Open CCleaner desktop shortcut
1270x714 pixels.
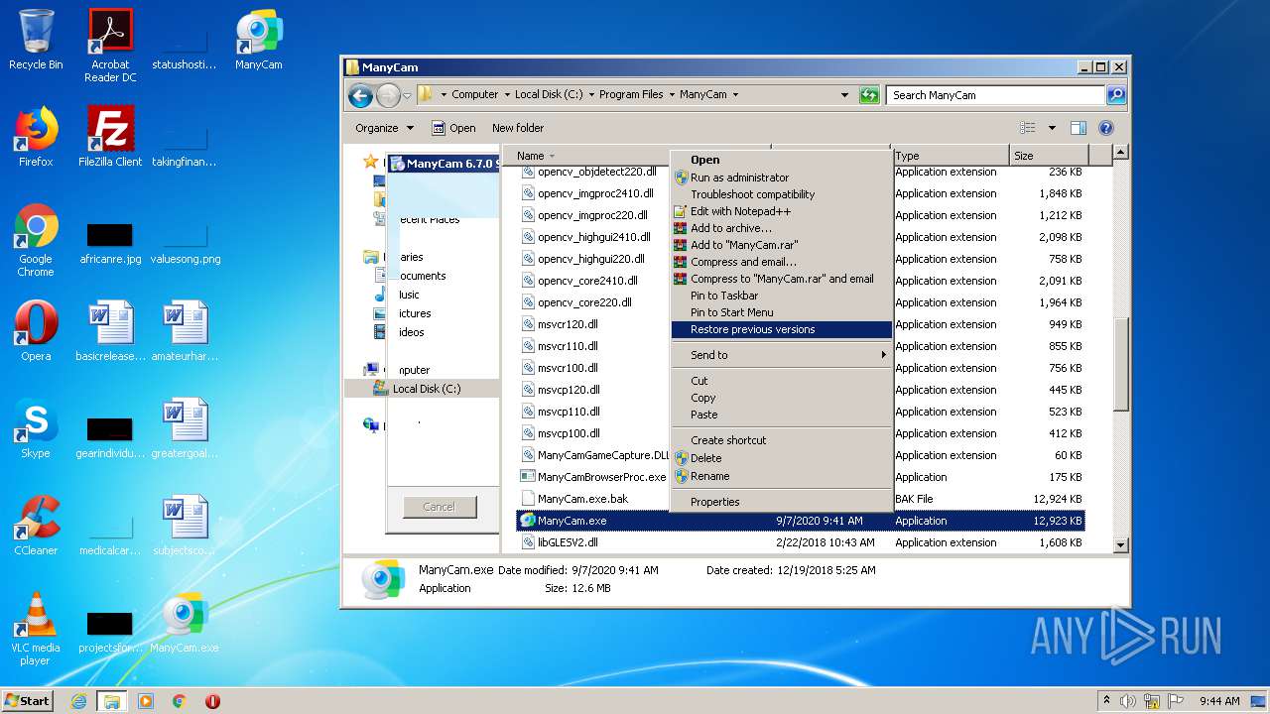coord(36,526)
